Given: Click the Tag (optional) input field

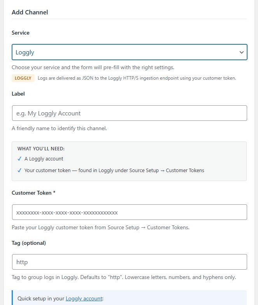Looking at the screenshot, I should 129,262.
